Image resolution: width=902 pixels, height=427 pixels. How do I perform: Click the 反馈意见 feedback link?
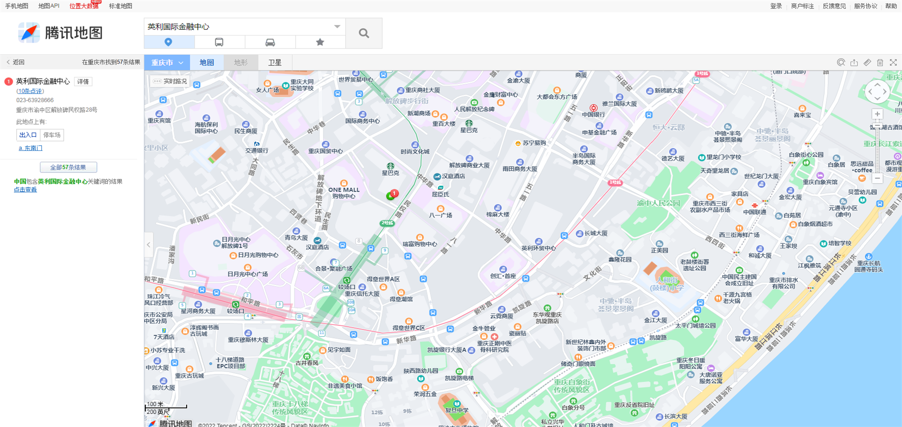point(834,6)
